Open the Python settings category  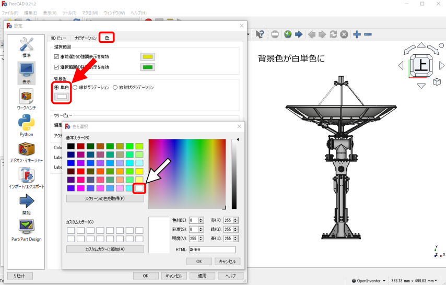coord(27,124)
